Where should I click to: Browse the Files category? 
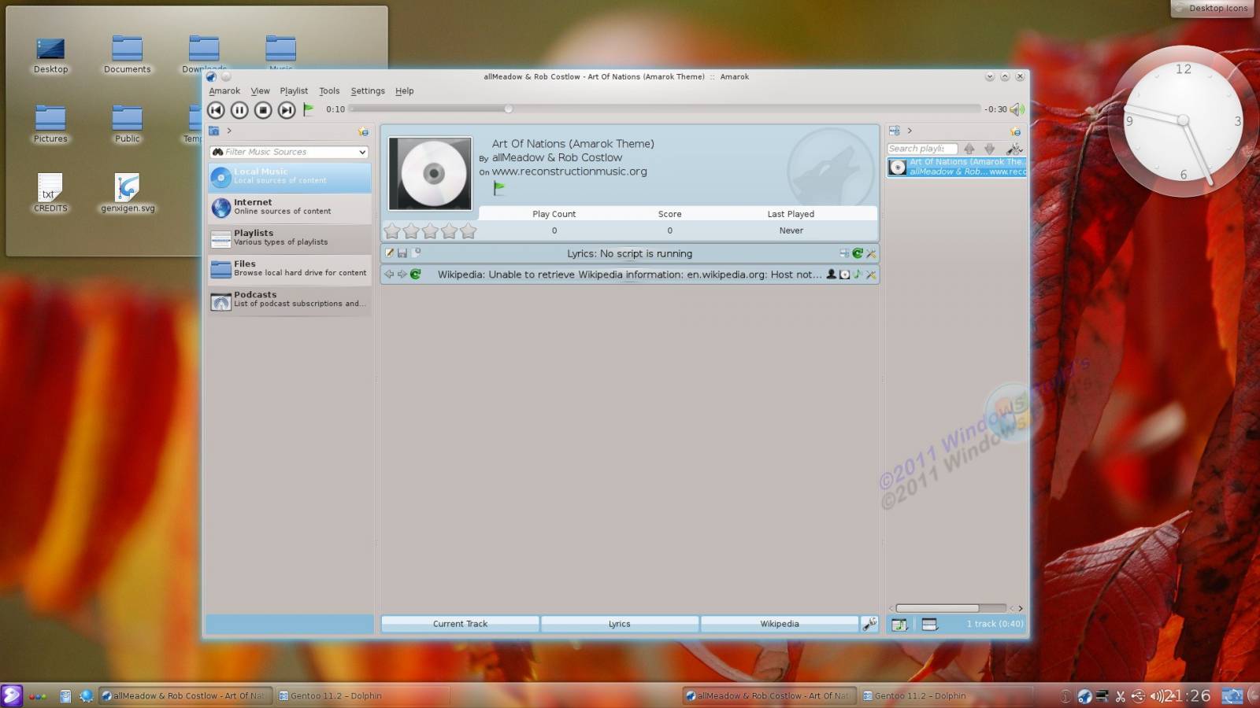point(290,269)
